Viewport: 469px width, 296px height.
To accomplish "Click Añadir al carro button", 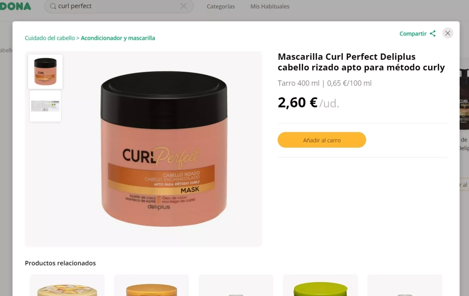I will pyautogui.click(x=322, y=140).
